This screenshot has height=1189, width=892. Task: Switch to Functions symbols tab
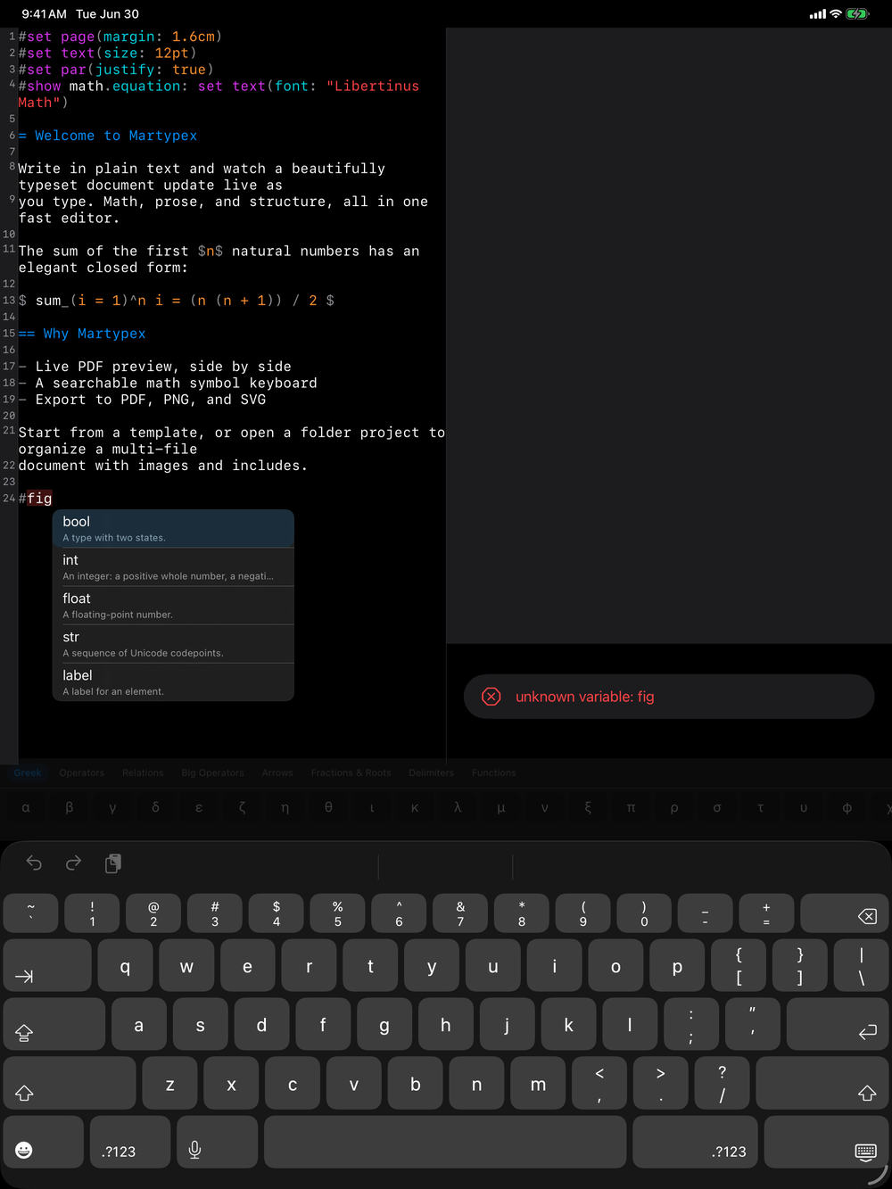coord(493,772)
